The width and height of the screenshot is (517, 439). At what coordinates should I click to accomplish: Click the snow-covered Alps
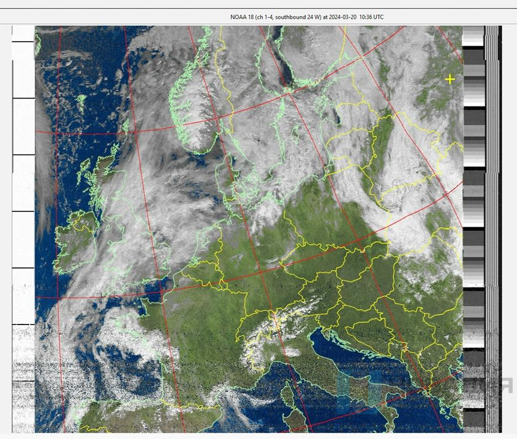pyautogui.click(x=277, y=320)
